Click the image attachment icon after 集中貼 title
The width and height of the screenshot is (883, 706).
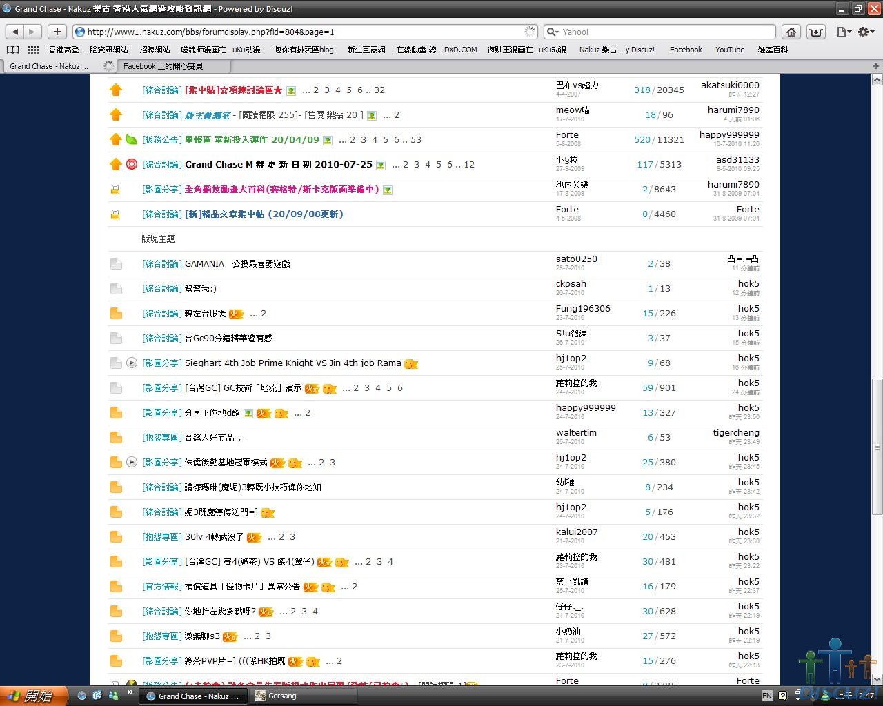coord(291,91)
